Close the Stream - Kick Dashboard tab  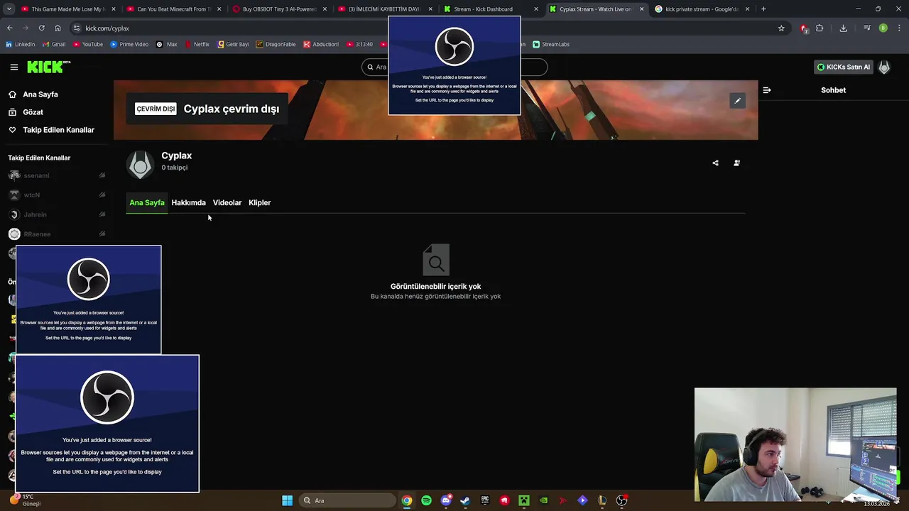(535, 9)
